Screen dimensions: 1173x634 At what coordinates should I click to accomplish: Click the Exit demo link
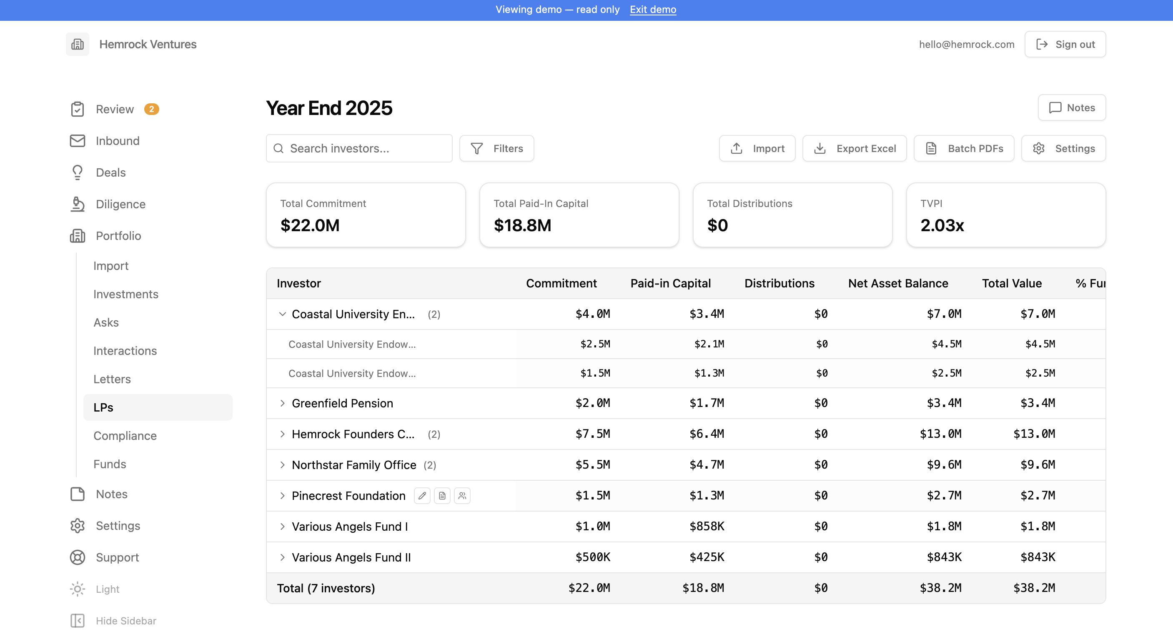pos(653,10)
